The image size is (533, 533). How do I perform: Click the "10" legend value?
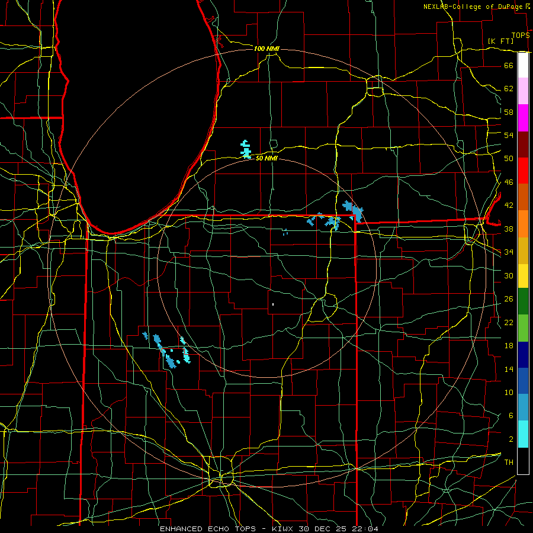509,392
